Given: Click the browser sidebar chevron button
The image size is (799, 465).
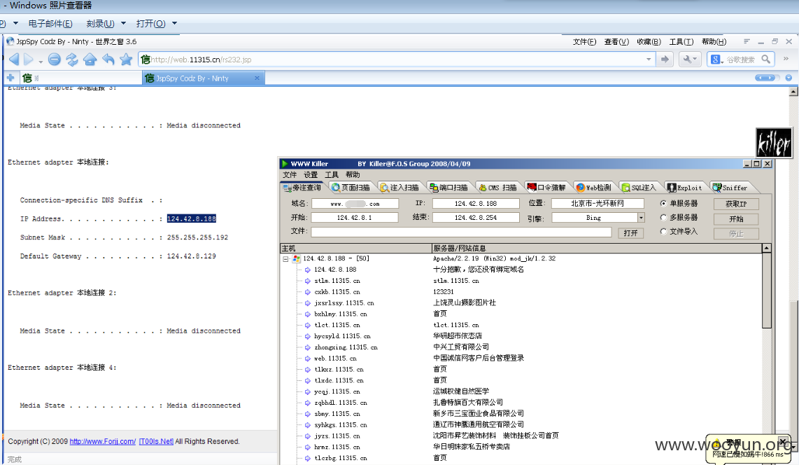Looking at the screenshot, I should tap(786, 59).
